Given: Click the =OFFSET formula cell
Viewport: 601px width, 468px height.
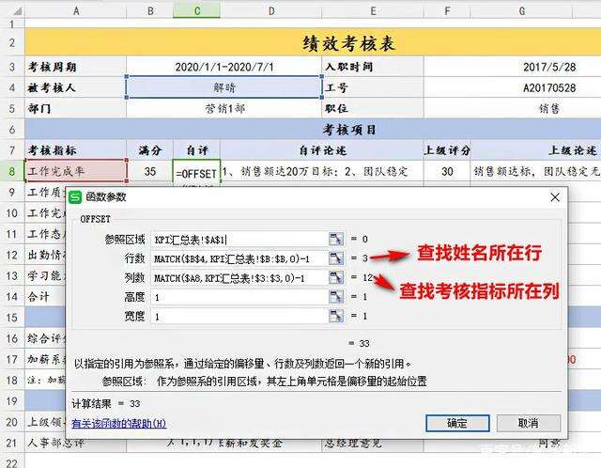Looking at the screenshot, I should [x=197, y=171].
